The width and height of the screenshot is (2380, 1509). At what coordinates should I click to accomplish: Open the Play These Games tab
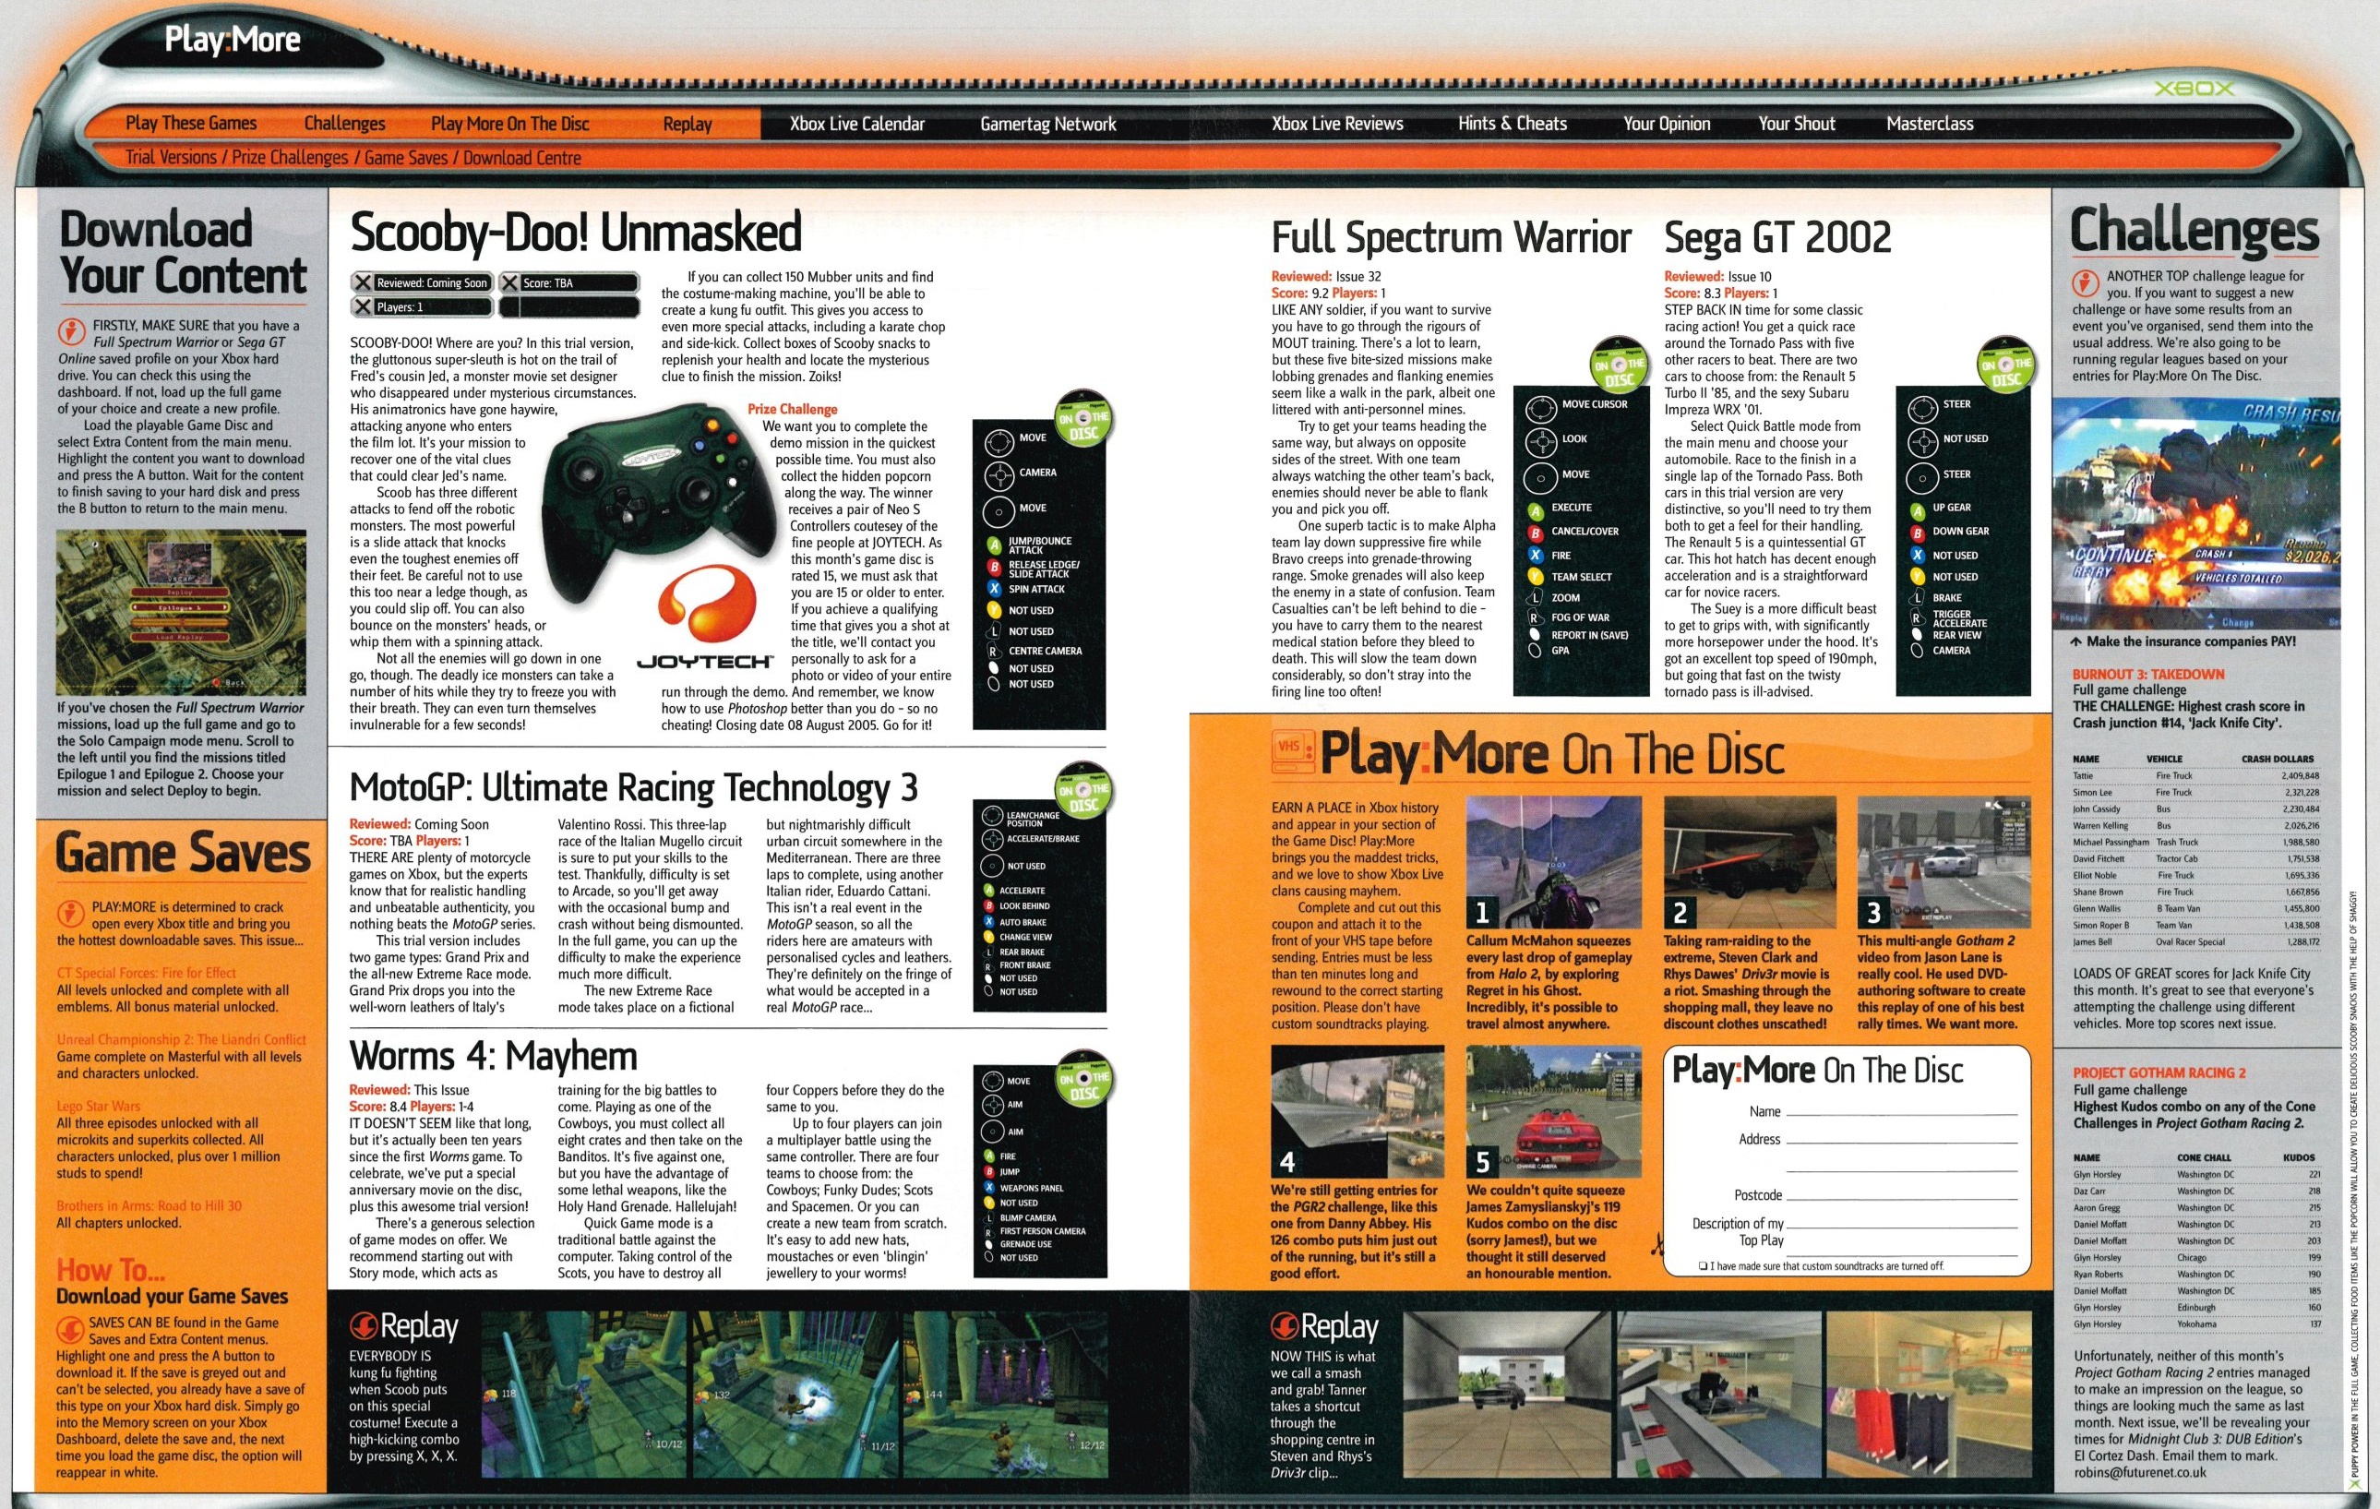(x=191, y=124)
